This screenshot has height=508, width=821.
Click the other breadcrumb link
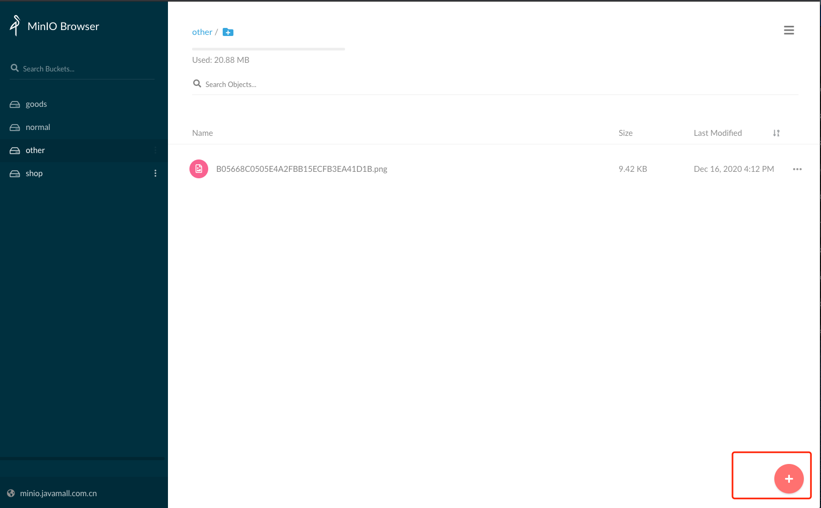click(x=202, y=32)
